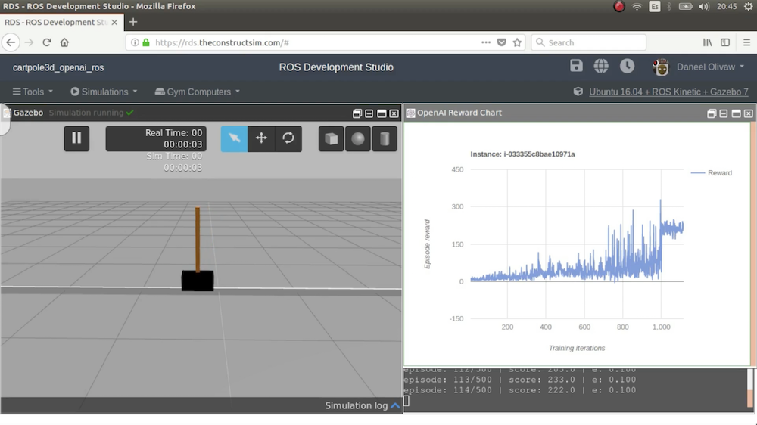Open page actions three-dot menu
Screen dimensions: 757x425
click(486, 42)
